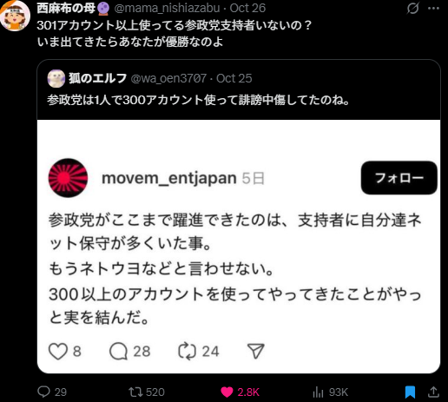Share the tweet via the upload icon
The width and height of the screenshot is (448, 402).
pyautogui.click(x=433, y=392)
